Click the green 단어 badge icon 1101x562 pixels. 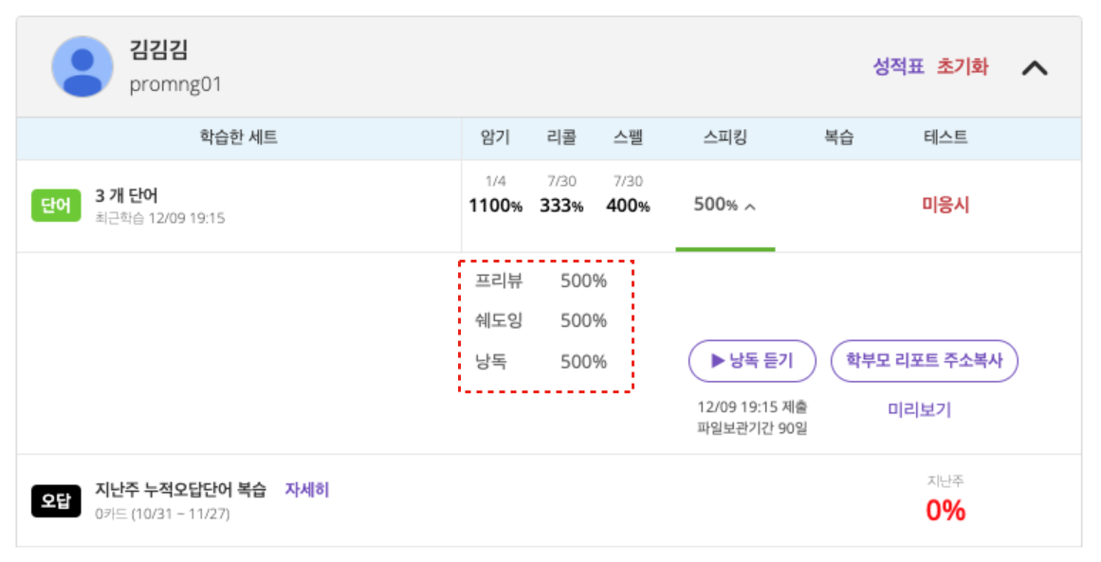(x=55, y=206)
